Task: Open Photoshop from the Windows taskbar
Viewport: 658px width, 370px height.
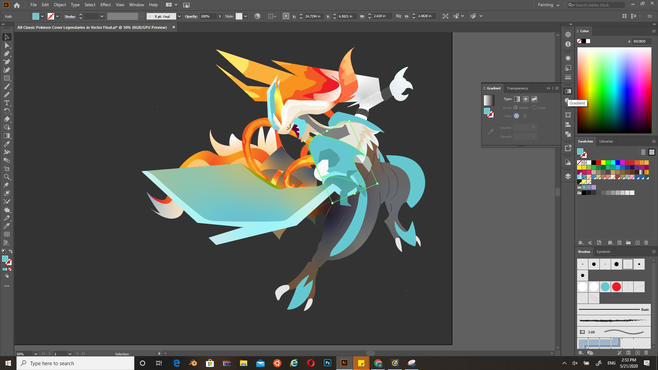Action: point(328,363)
